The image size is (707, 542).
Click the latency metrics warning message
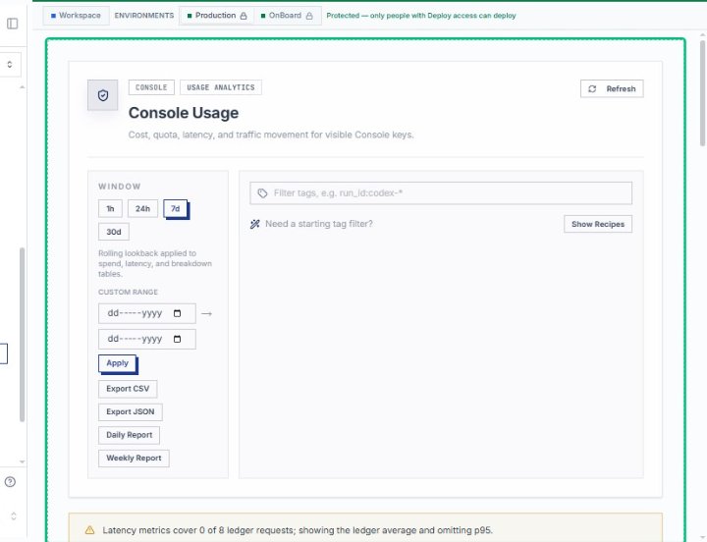click(298, 530)
